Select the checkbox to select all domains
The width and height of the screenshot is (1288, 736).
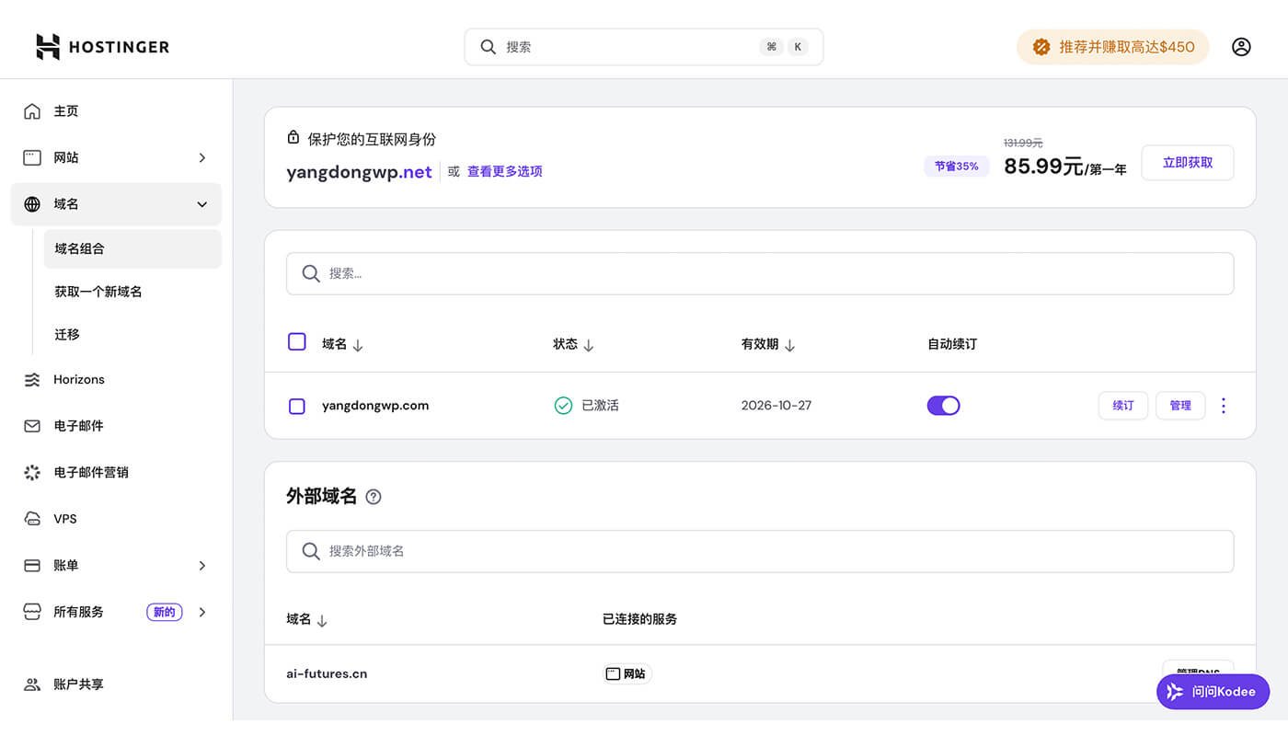[x=296, y=341]
